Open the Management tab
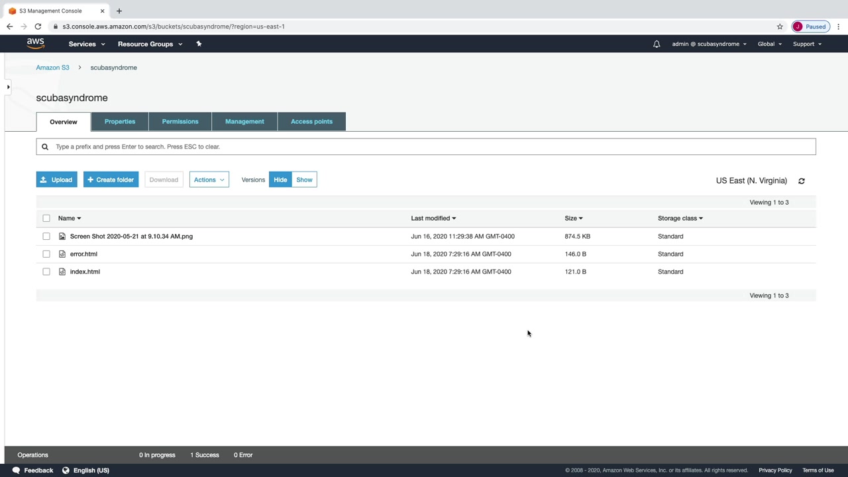The width and height of the screenshot is (848, 477). click(x=244, y=121)
